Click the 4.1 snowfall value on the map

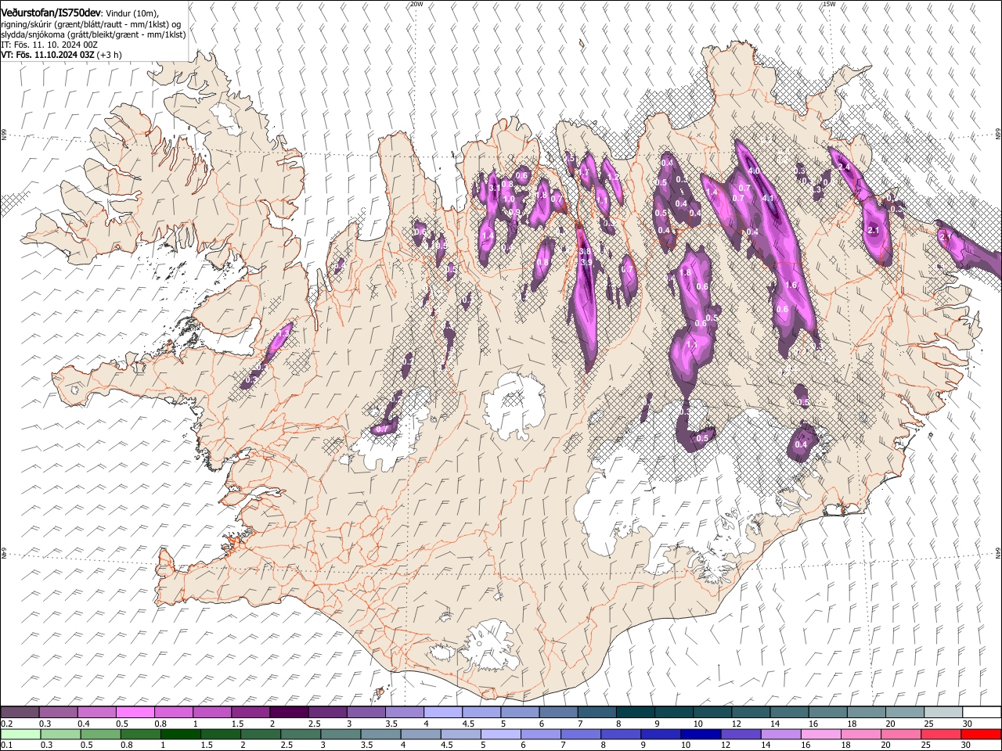pos(768,199)
